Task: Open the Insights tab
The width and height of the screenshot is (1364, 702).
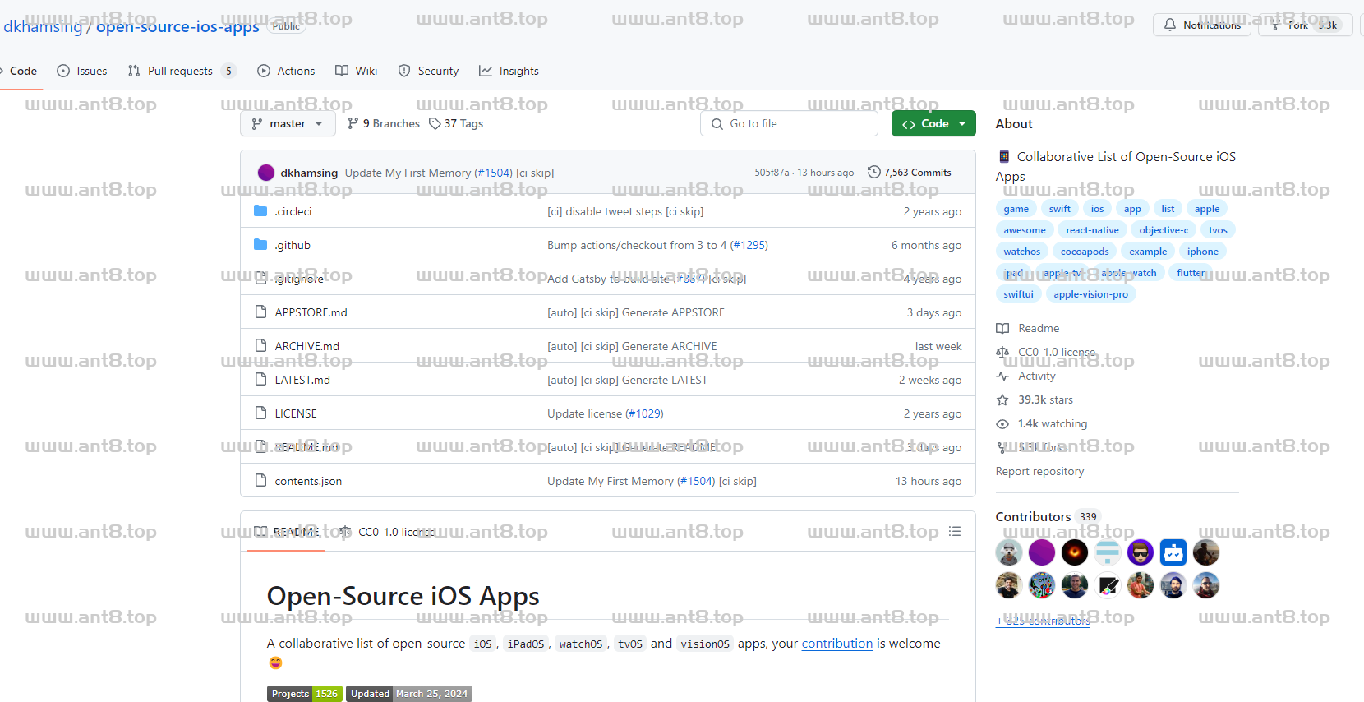Action: tap(509, 71)
